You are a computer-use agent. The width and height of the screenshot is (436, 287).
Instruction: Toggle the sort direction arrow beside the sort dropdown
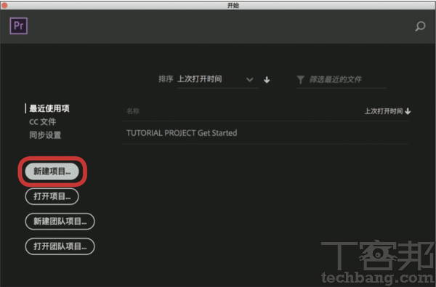(x=267, y=80)
